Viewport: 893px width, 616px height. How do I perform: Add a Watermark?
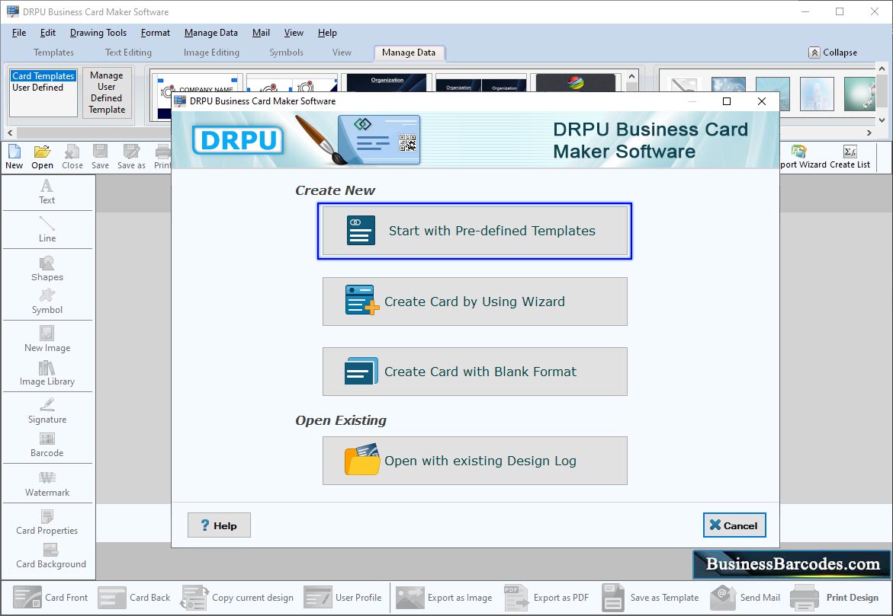47,484
